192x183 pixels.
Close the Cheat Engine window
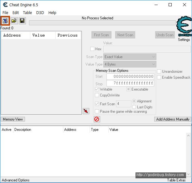tap(185, 5)
